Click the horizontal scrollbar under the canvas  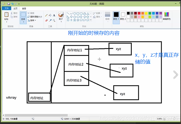[36, 115]
